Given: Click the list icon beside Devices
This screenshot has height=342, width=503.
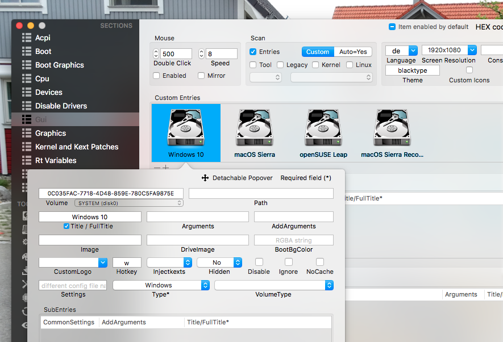Looking at the screenshot, I should (27, 92).
